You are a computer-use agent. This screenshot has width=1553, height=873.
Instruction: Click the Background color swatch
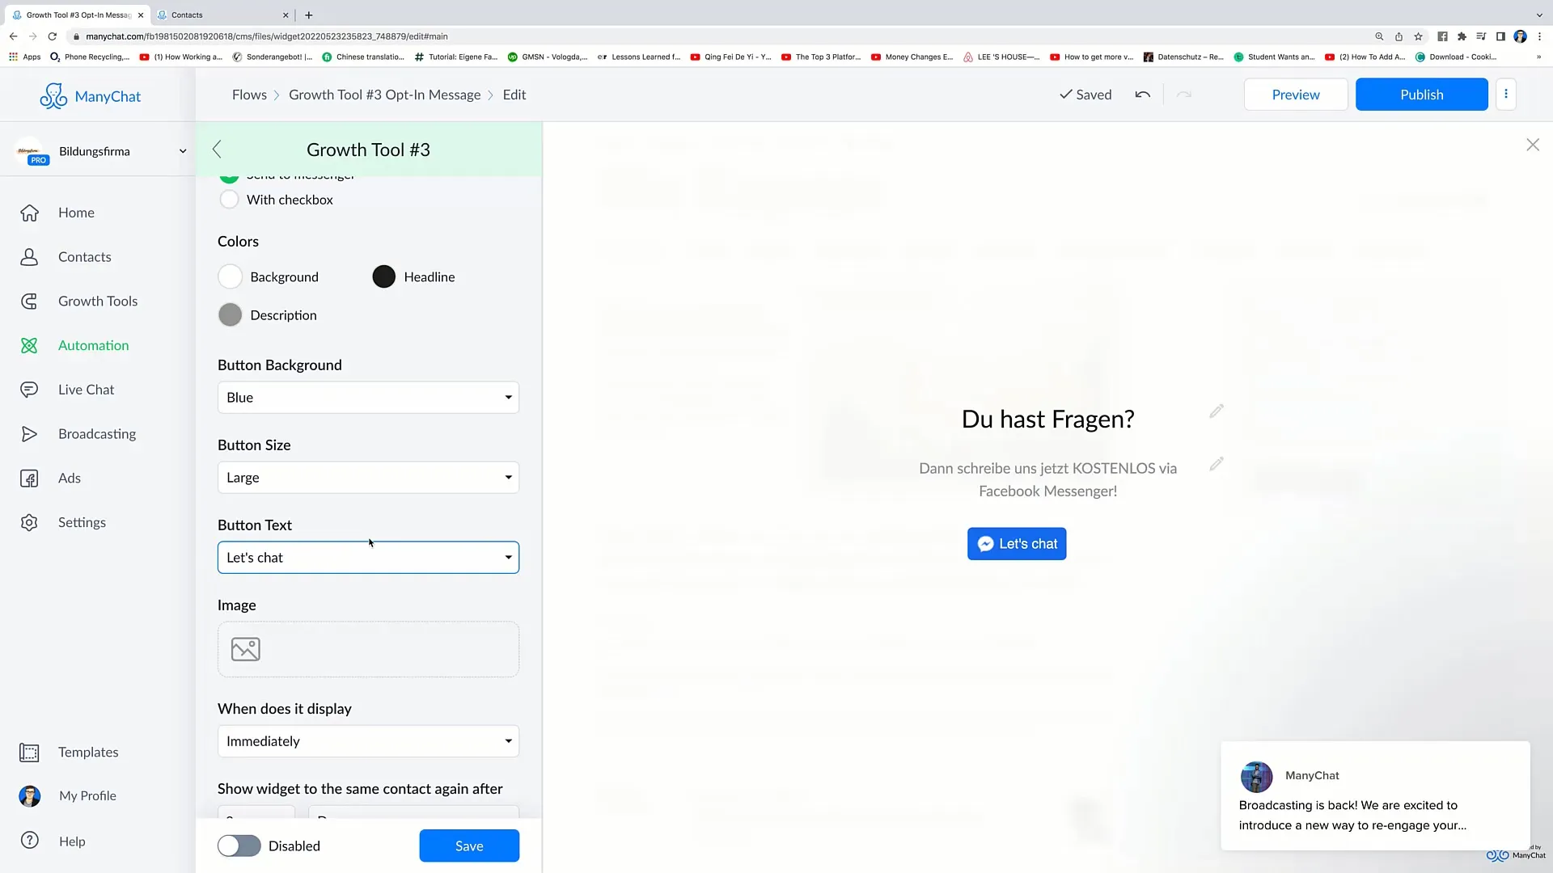(231, 276)
